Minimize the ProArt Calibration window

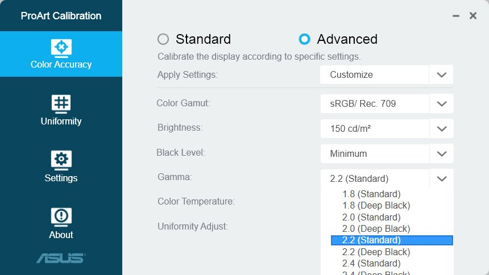[456, 16]
